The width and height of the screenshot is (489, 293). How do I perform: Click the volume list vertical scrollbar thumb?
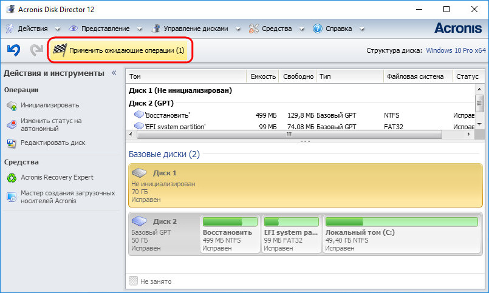(x=479, y=103)
